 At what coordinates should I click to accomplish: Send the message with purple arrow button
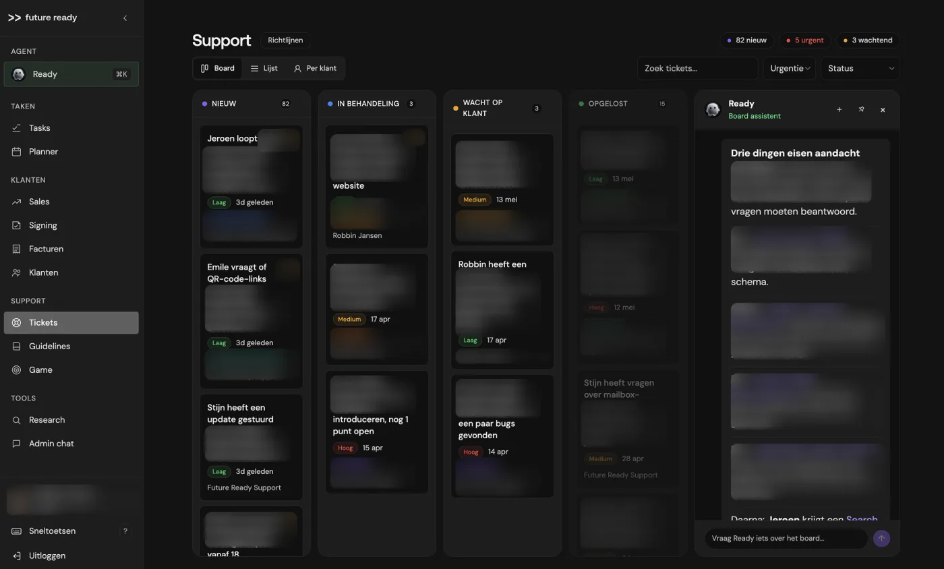(881, 538)
